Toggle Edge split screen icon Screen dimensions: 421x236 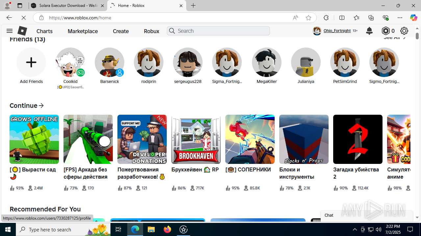click(342, 18)
